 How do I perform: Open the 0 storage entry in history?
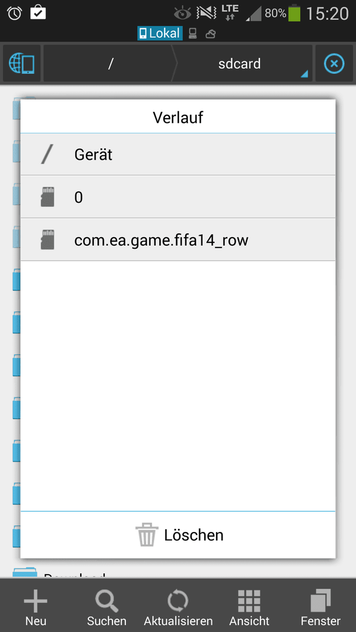tap(178, 197)
